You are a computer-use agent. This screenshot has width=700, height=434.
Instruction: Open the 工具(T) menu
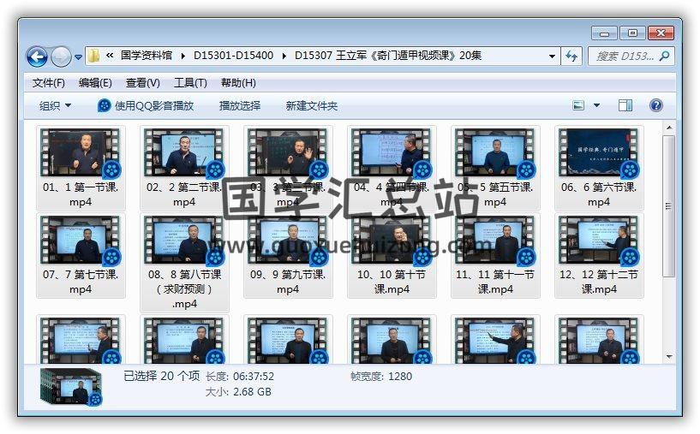tap(190, 83)
